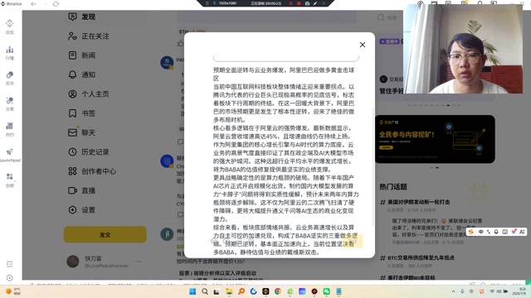Click the Sogou input method S icon
The width and height of the screenshot is (531, 298).
pyautogui.click(x=470, y=232)
